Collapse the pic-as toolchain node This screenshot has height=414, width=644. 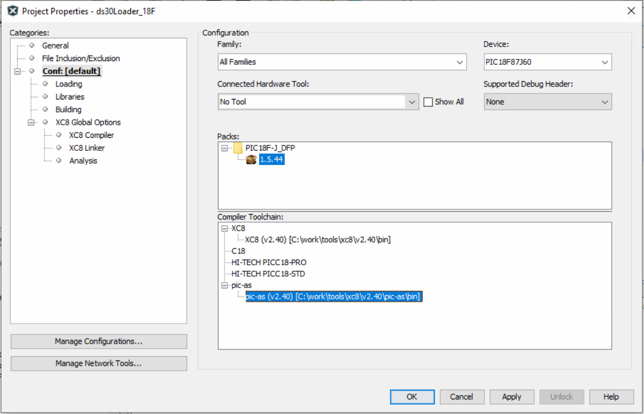pos(224,285)
